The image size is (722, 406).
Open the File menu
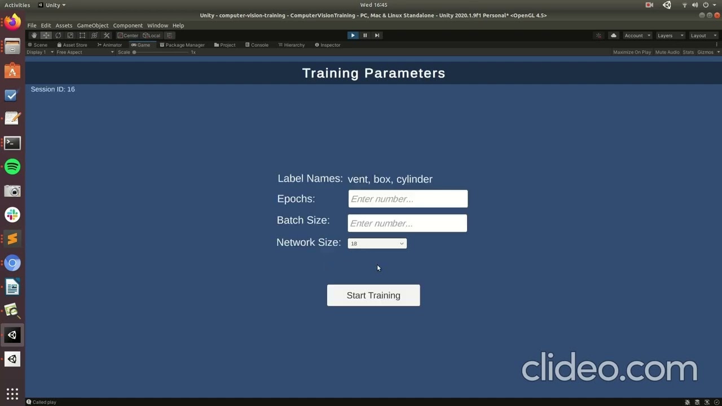click(x=32, y=25)
